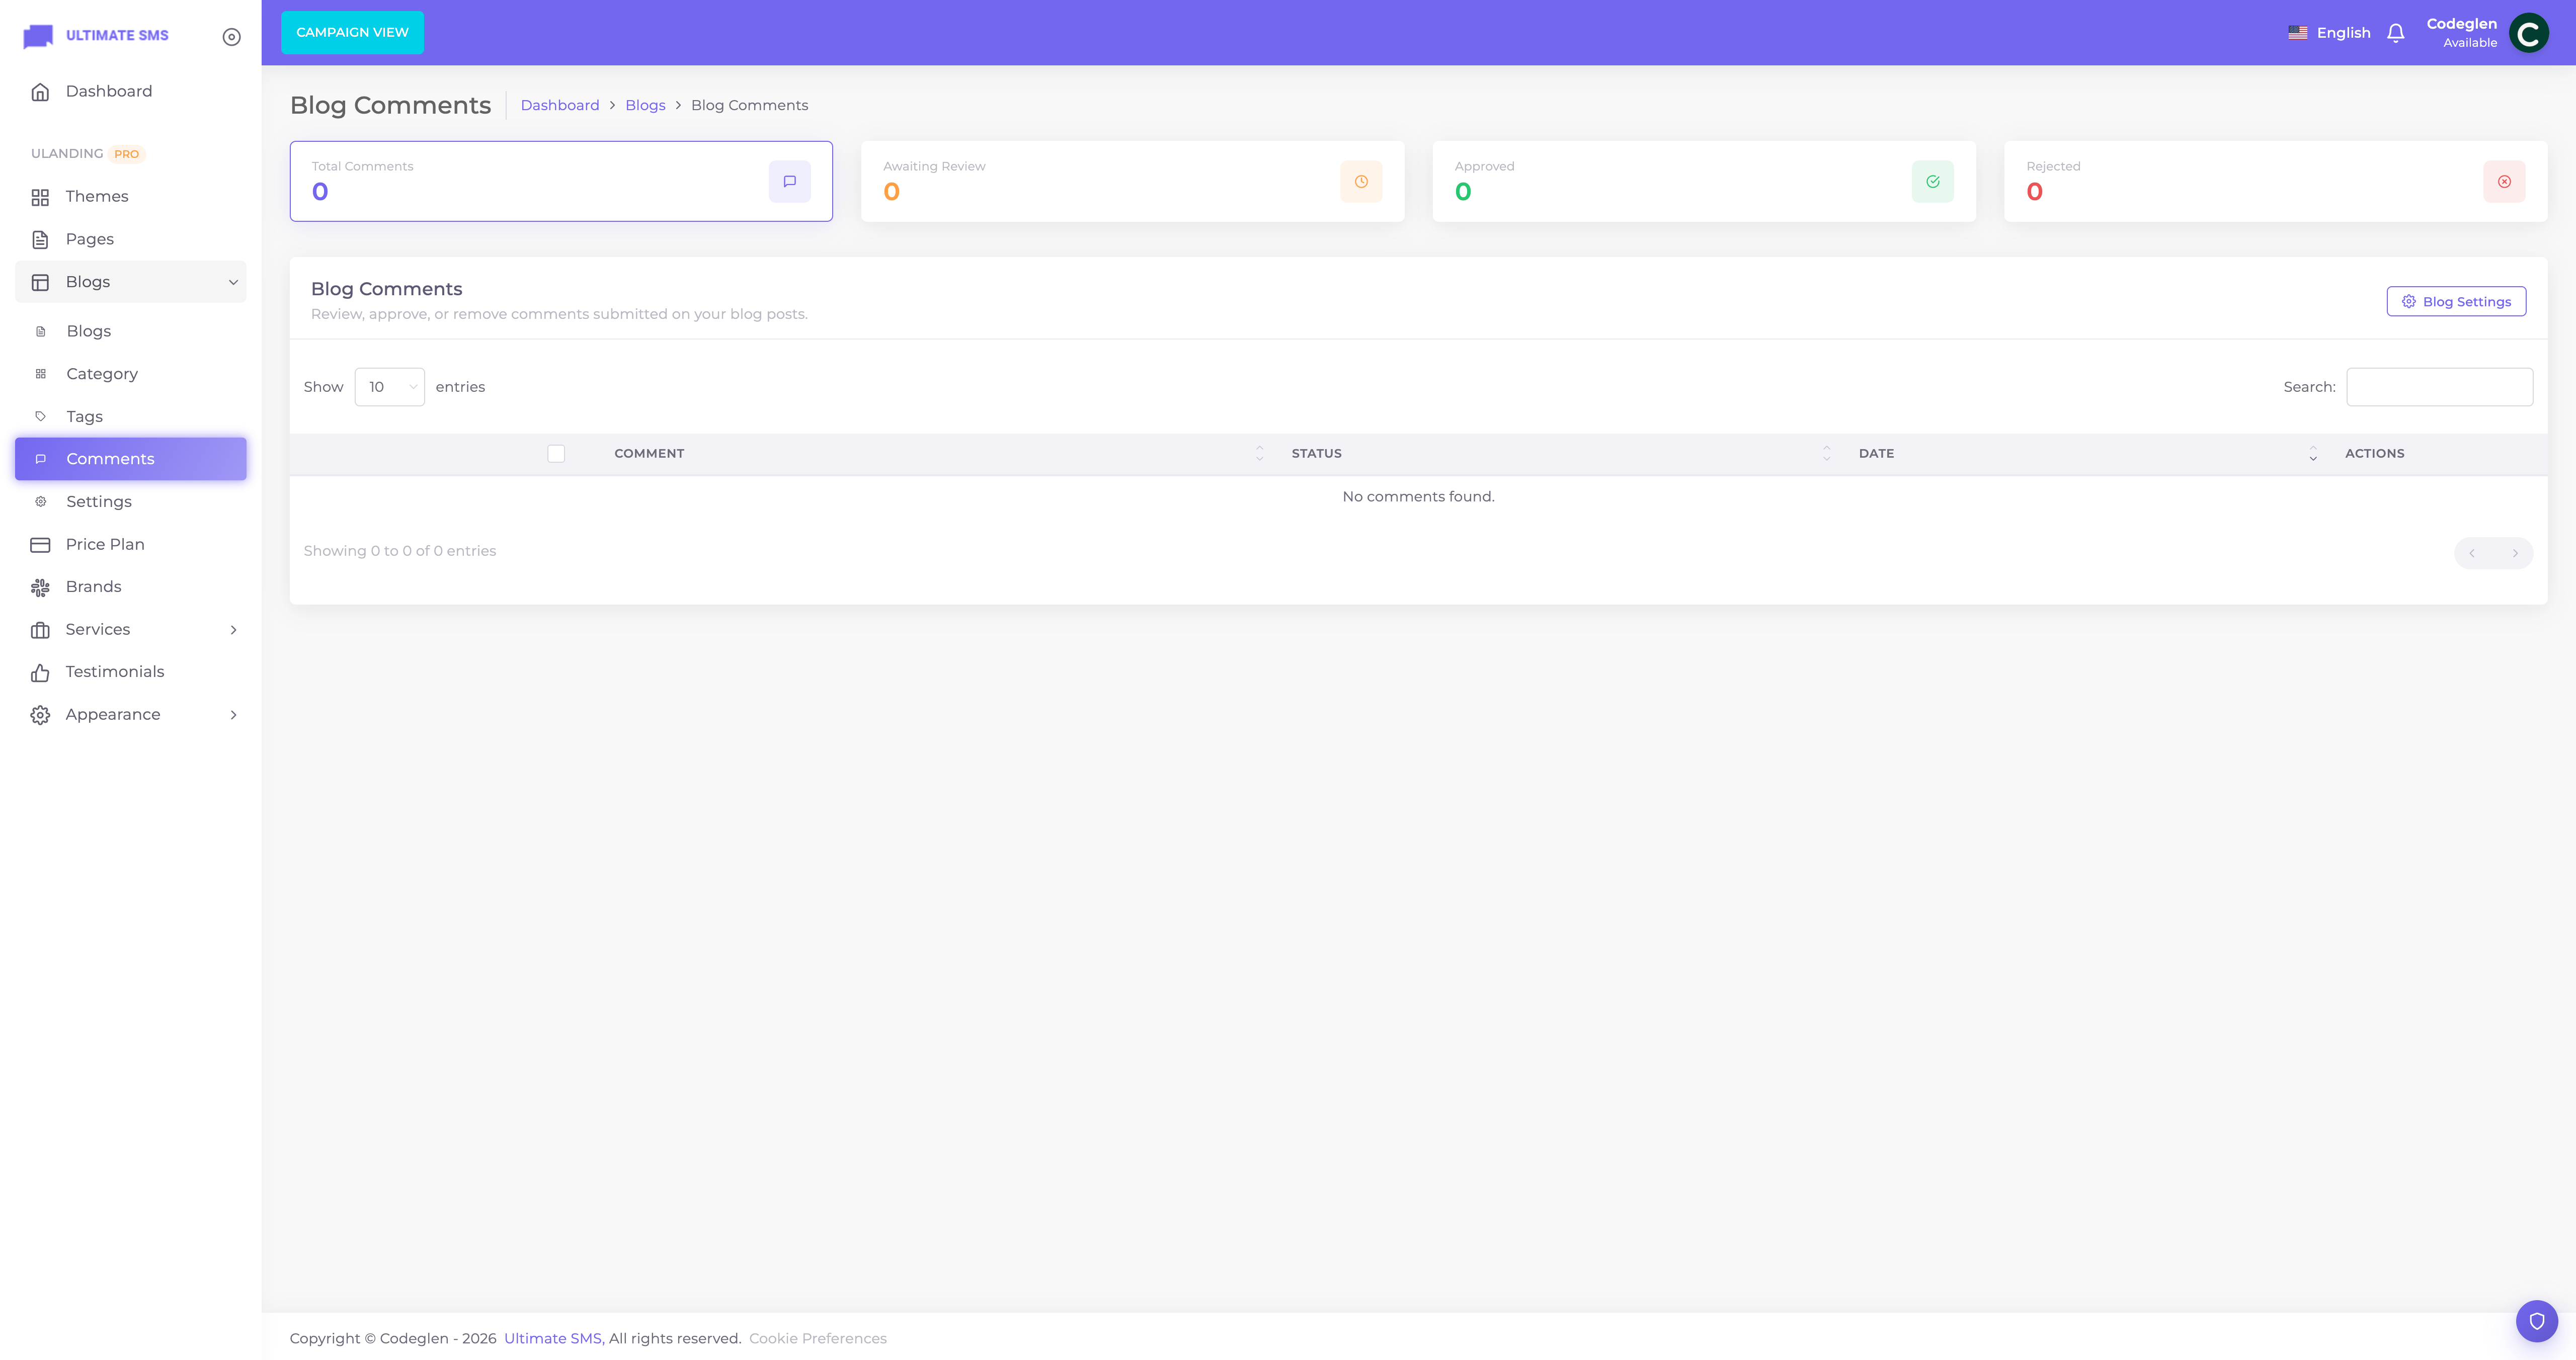Click the Pages document icon
The width and height of the screenshot is (2576, 1360).
click(x=40, y=240)
